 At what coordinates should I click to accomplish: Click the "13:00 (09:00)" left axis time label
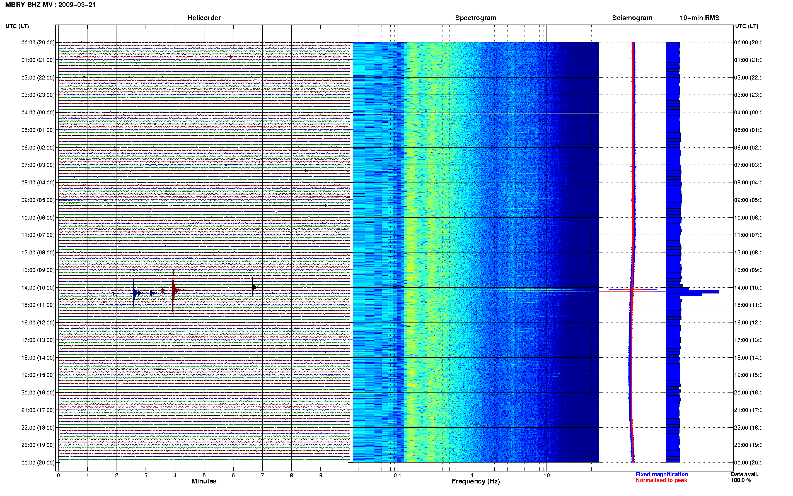(38, 270)
